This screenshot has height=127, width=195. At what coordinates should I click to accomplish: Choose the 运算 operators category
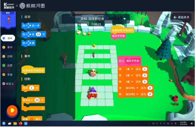8,65
